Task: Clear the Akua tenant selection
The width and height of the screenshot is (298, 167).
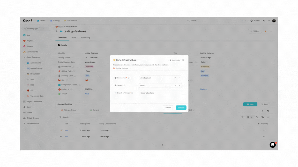Action: pos(175,85)
